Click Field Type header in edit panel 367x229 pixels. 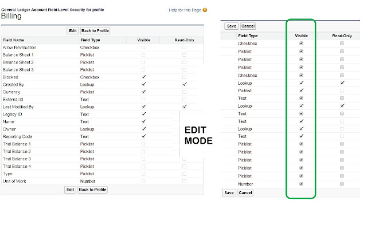[x=248, y=36]
